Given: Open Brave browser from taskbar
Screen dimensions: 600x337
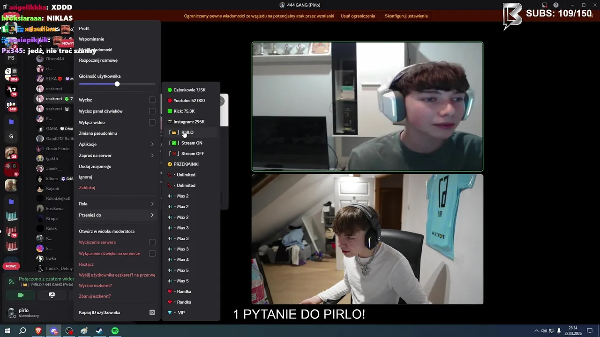Looking at the screenshot, I should tap(38, 331).
